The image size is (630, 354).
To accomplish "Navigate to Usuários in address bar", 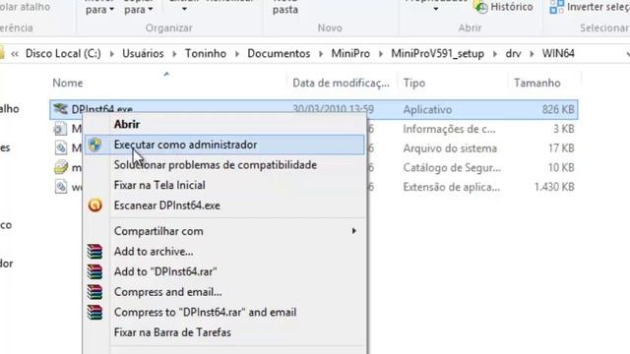I will click(143, 54).
